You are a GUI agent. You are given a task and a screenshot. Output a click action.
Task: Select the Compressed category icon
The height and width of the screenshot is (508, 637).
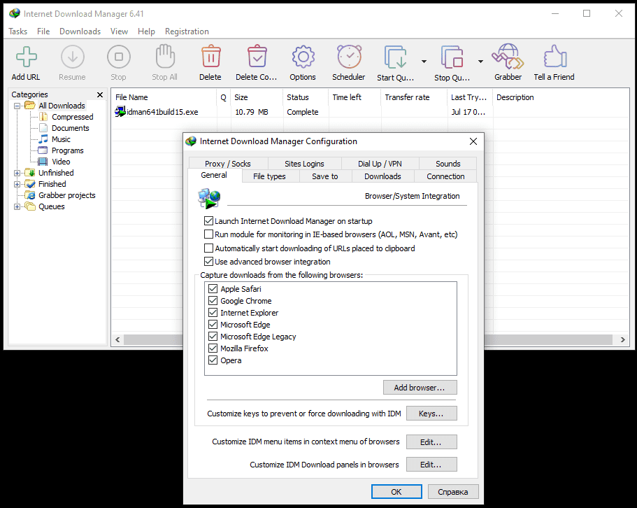tap(43, 117)
